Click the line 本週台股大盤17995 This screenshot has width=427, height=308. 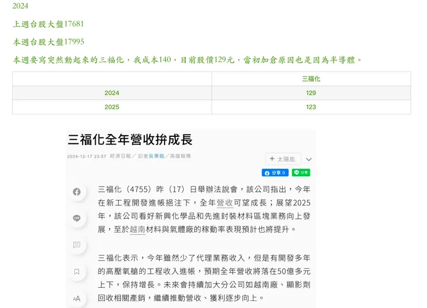(x=48, y=42)
